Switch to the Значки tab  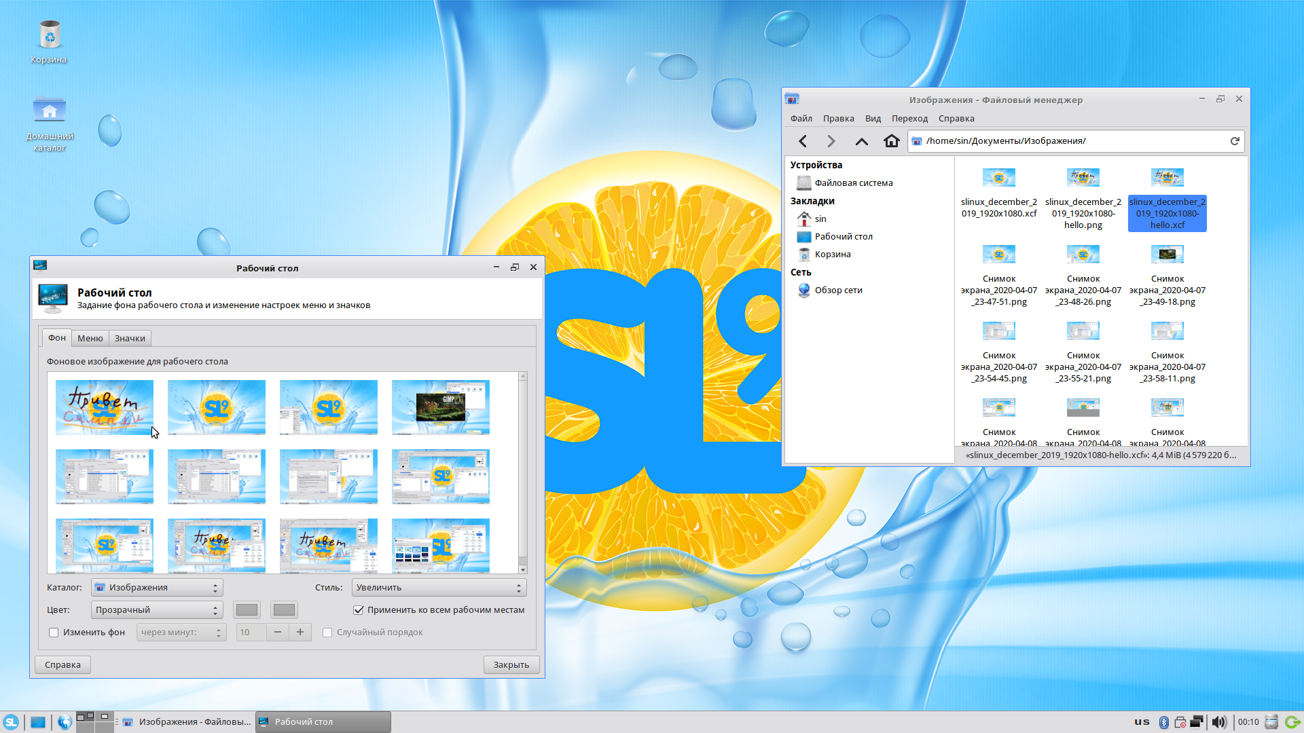(x=130, y=338)
